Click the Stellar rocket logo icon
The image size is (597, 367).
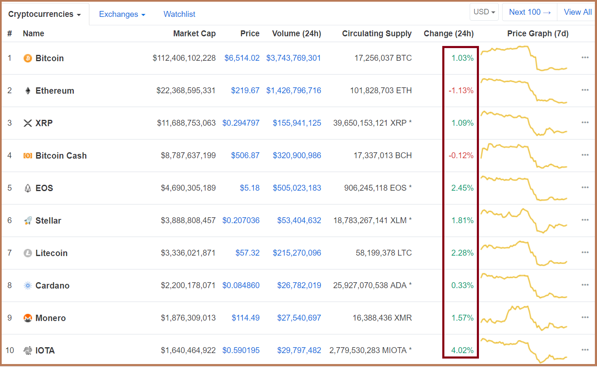[28, 221]
